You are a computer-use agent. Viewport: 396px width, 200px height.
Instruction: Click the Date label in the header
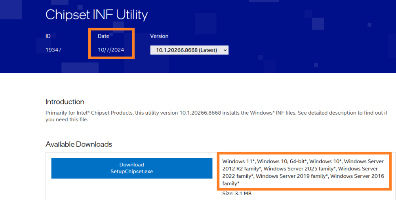tap(103, 36)
